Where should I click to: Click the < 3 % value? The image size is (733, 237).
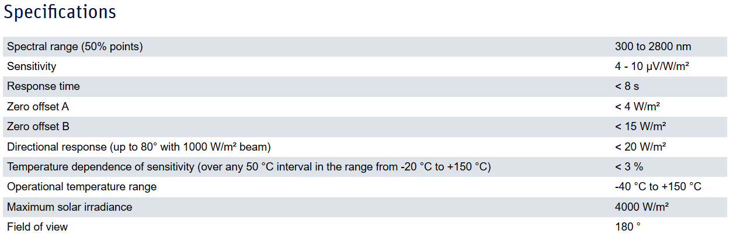(628, 167)
